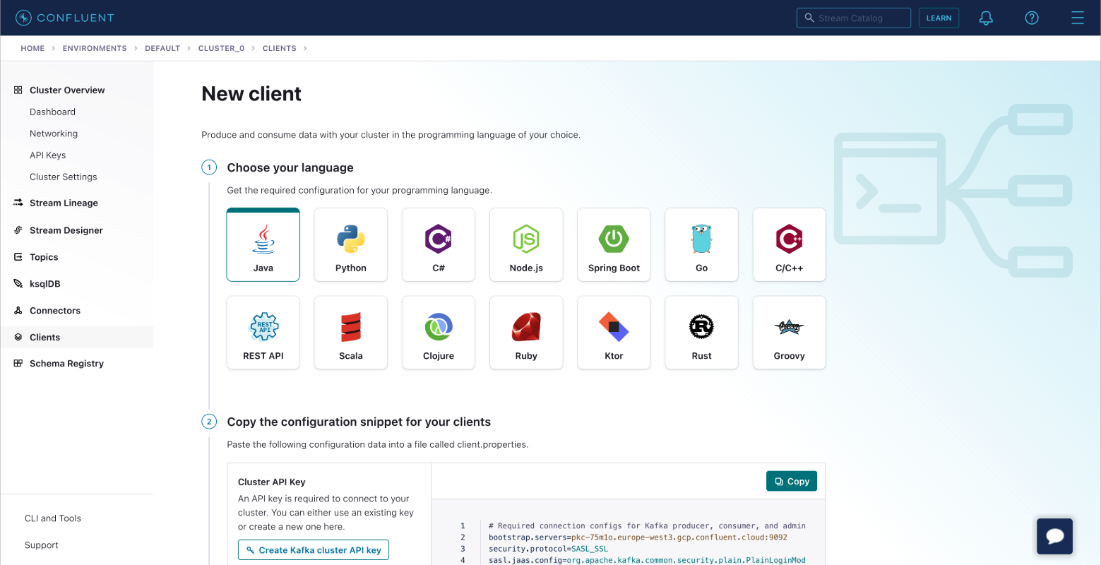The image size is (1101, 565).
Task: Select the REST API tile
Action: pos(263,332)
